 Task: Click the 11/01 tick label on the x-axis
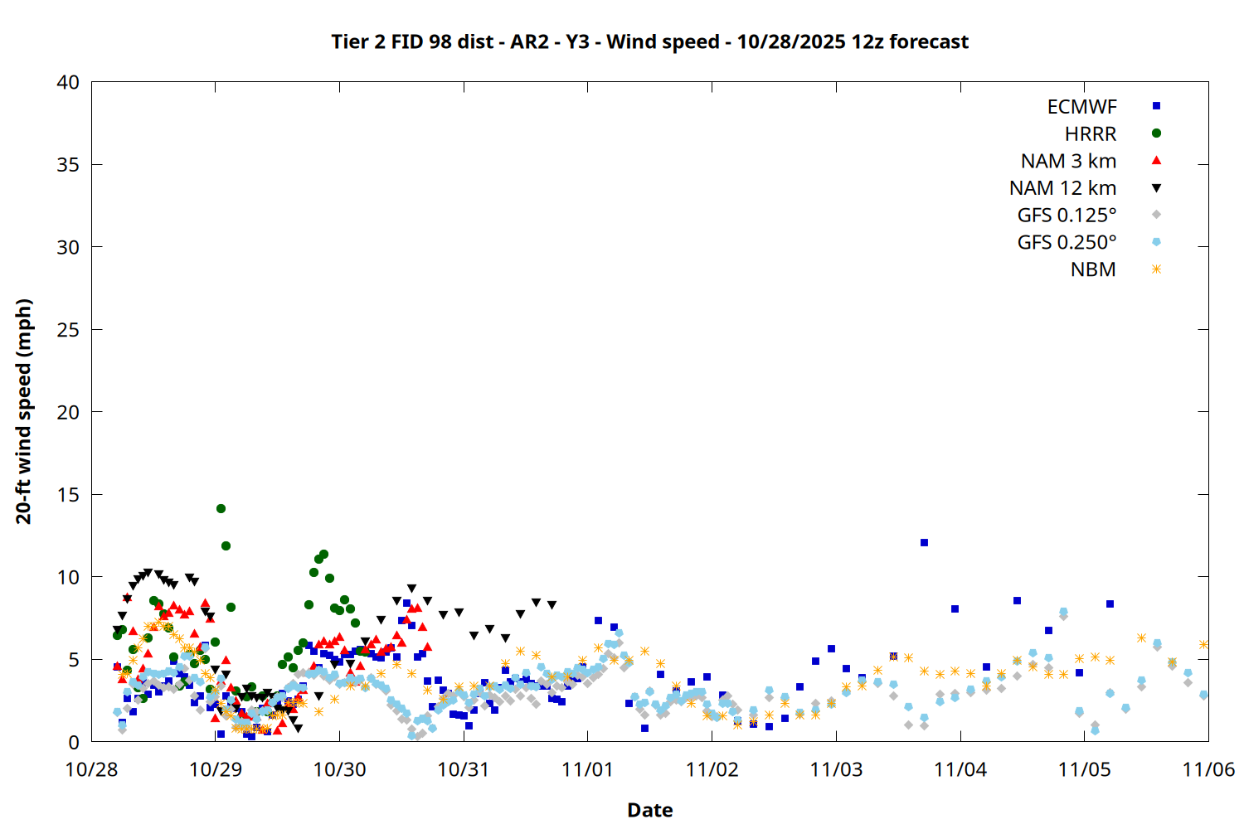point(587,769)
